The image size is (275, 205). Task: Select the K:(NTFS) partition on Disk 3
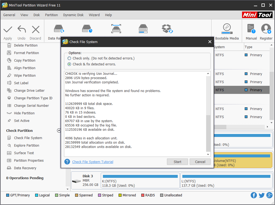click(x=140, y=181)
